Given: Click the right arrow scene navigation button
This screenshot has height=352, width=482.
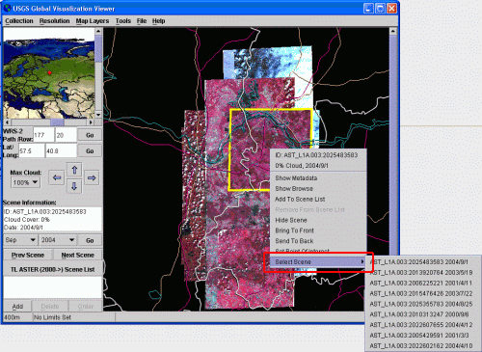Looking at the screenshot, I should click(92, 177).
